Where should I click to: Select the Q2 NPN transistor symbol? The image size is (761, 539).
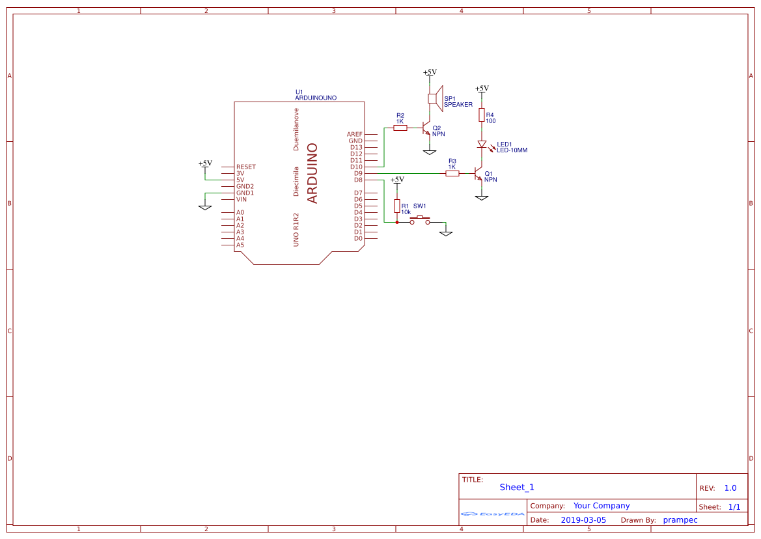pos(426,129)
